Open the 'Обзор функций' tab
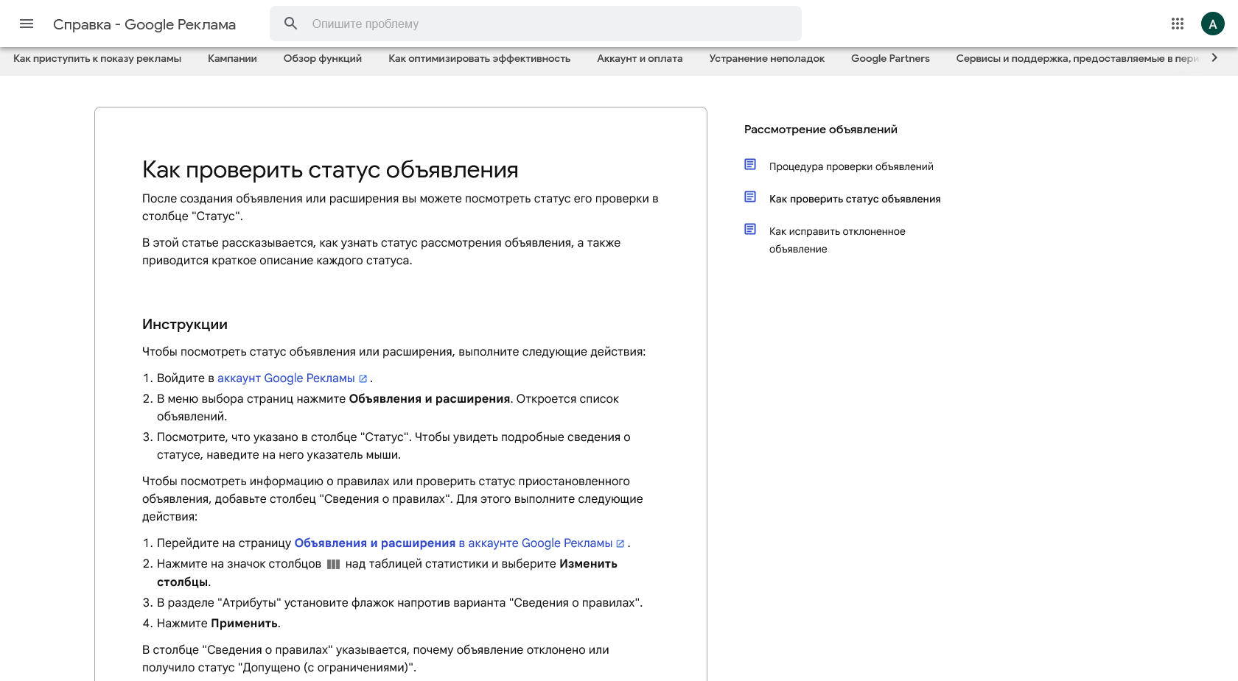This screenshot has width=1238, height=681. [323, 58]
